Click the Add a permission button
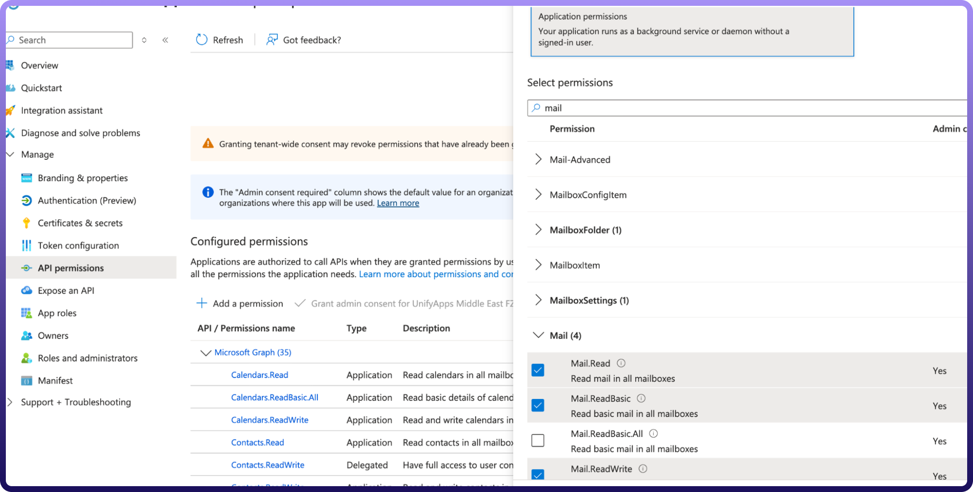The width and height of the screenshot is (973, 492). (x=239, y=303)
